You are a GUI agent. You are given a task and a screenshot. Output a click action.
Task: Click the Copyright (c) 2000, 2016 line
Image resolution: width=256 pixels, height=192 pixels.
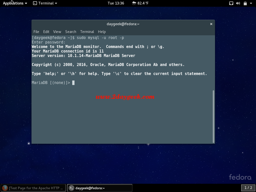[108, 65]
